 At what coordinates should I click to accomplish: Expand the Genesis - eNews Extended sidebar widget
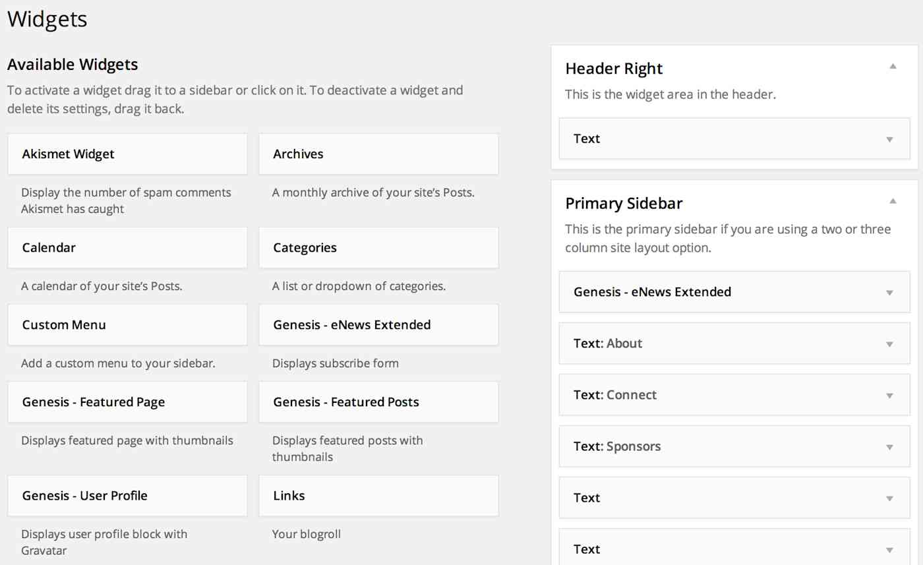(889, 292)
